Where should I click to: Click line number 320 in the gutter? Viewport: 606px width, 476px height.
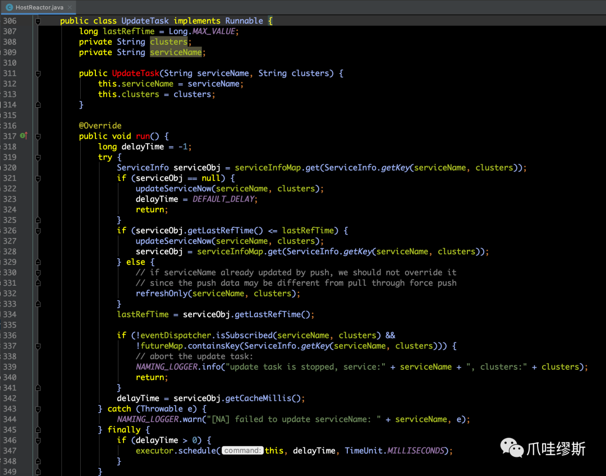pyautogui.click(x=10, y=167)
